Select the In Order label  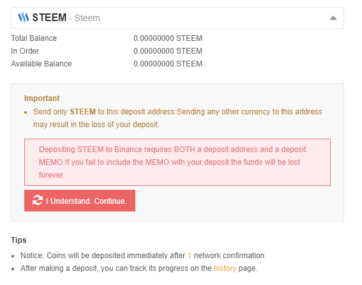(x=25, y=51)
